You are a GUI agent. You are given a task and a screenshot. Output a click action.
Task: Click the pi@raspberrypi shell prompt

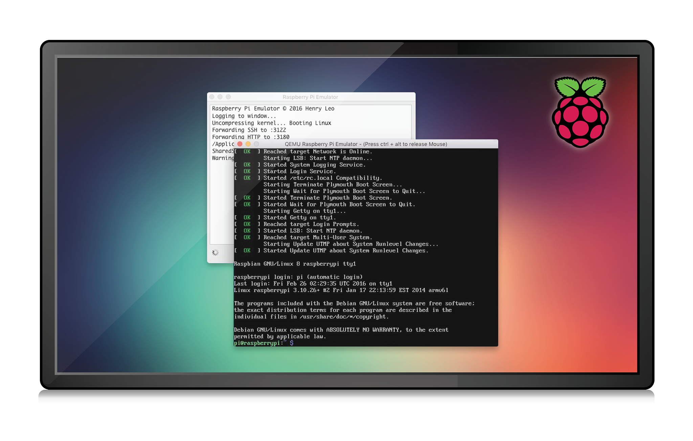click(264, 343)
